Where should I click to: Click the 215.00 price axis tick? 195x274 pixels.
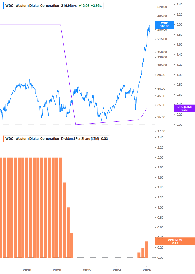coord(162,39)
